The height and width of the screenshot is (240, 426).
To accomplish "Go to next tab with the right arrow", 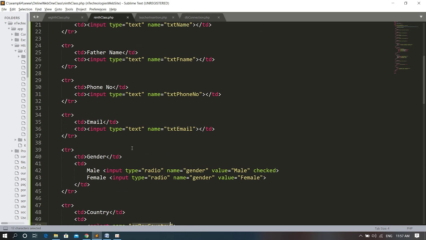I will (x=38, y=17).
